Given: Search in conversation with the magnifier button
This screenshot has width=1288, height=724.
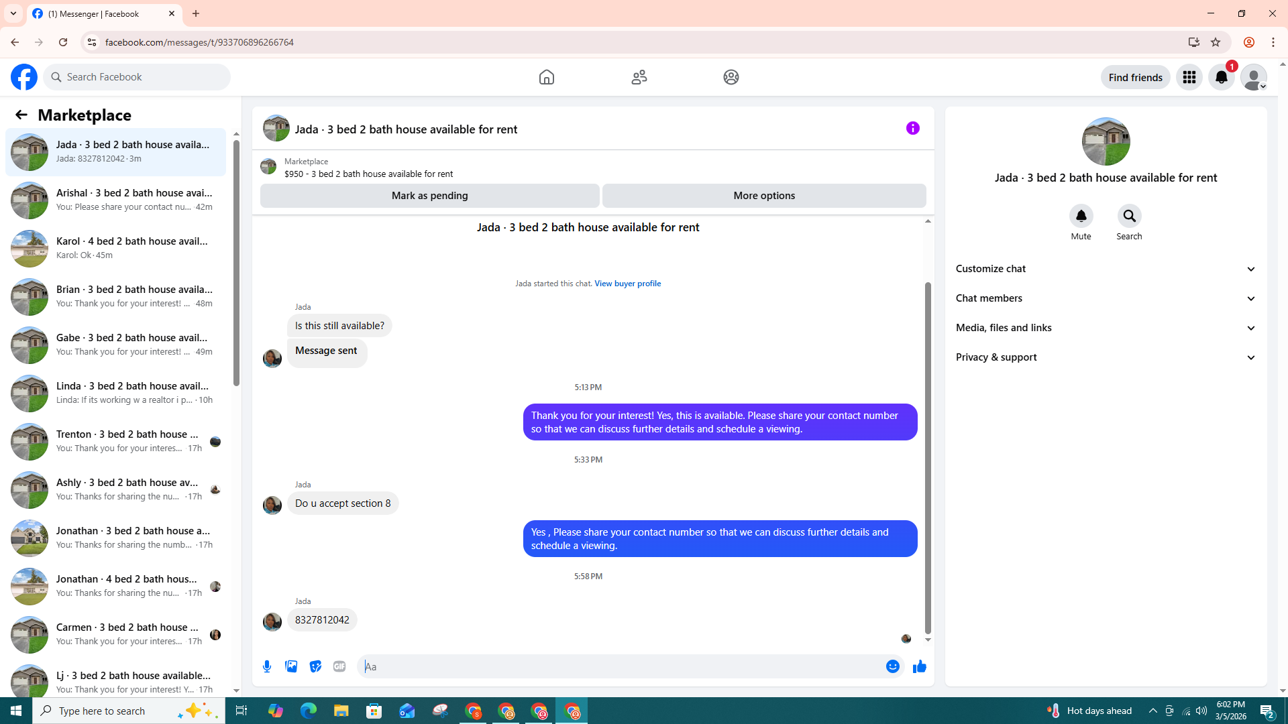Looking at the screenshot, I should coord(1129,216).
